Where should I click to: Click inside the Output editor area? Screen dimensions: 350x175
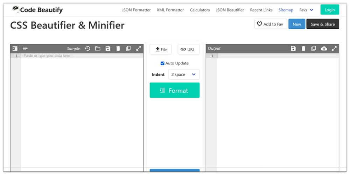click(x=278, y=112)
